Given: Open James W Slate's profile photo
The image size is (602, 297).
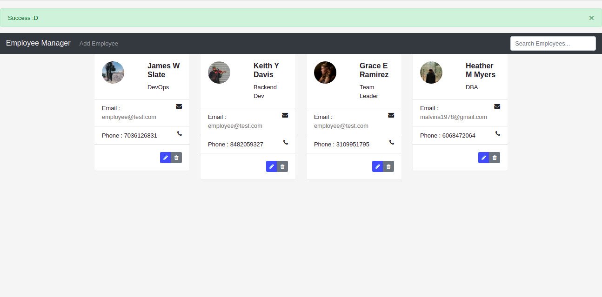Looking at the screenshot, I should 113,73.
